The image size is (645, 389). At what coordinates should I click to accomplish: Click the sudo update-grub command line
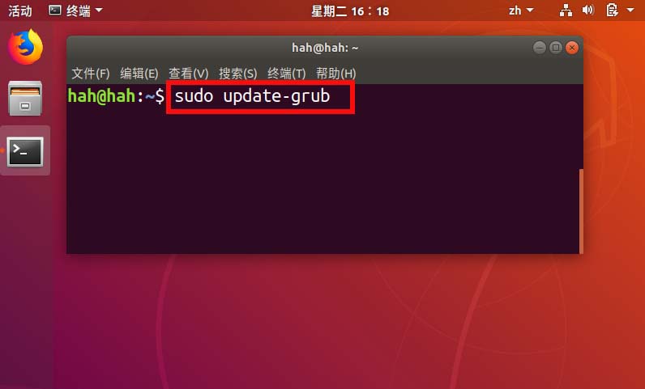pos(252,96)
